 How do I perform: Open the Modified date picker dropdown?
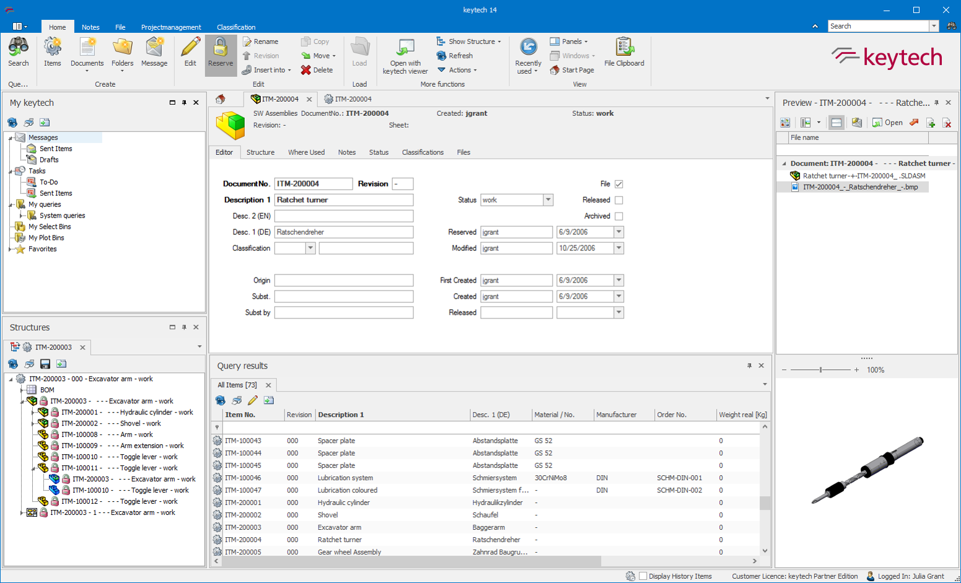[x=618, y=248]
